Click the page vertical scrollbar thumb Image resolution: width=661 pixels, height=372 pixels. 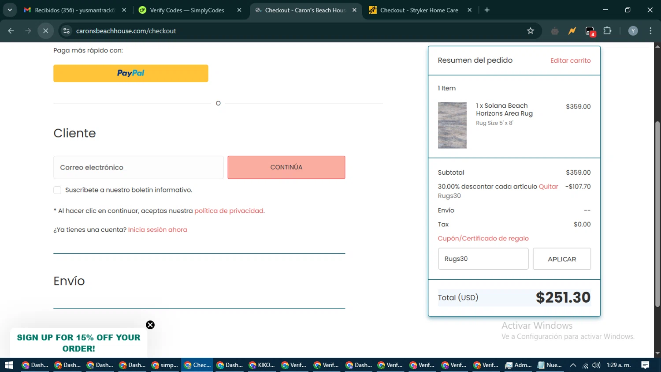pyautogui.click(x=657, y=214)
